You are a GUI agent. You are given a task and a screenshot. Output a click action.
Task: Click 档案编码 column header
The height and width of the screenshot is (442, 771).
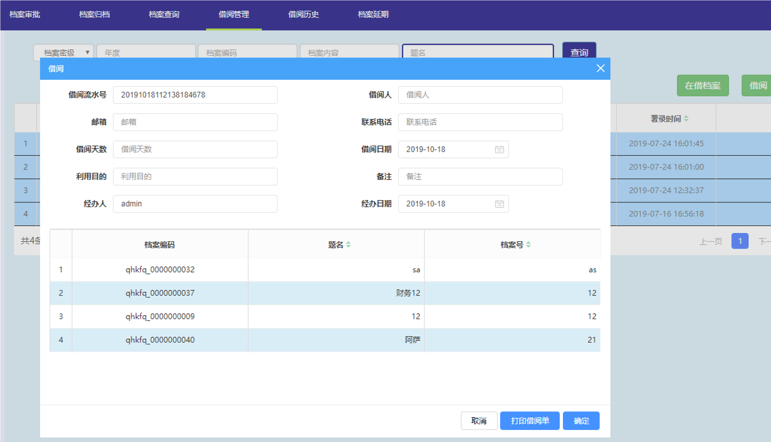point(160,245)
